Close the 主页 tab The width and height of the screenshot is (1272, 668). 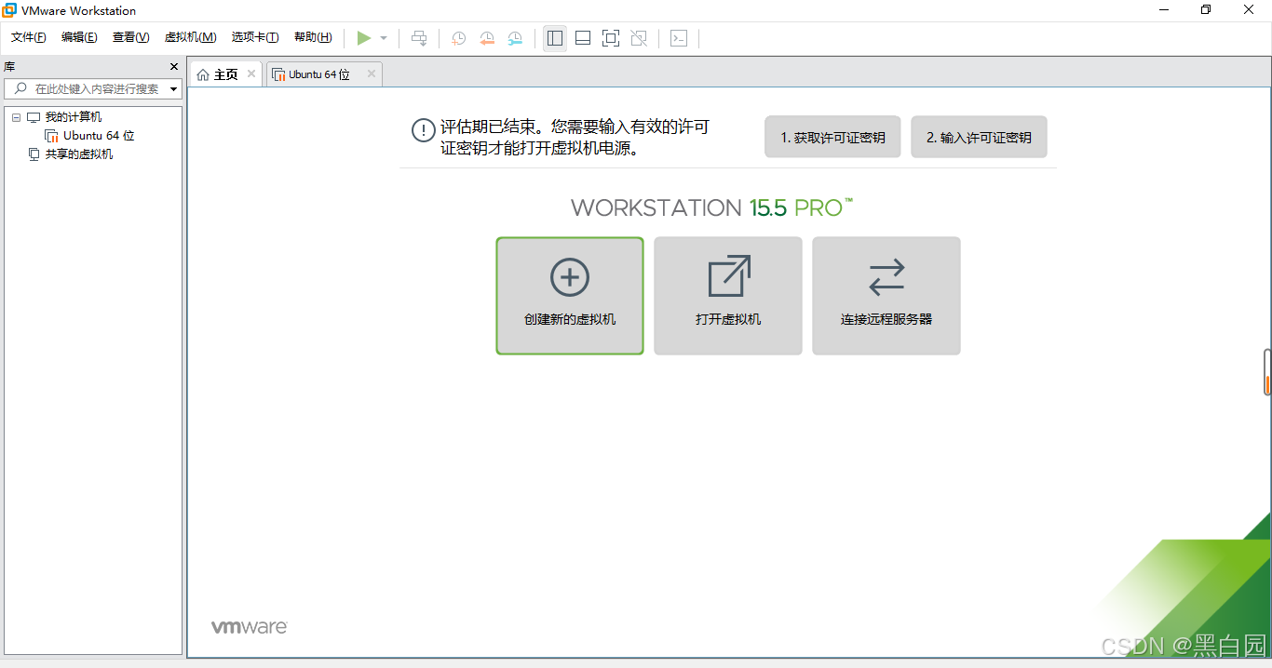(251, 73)
